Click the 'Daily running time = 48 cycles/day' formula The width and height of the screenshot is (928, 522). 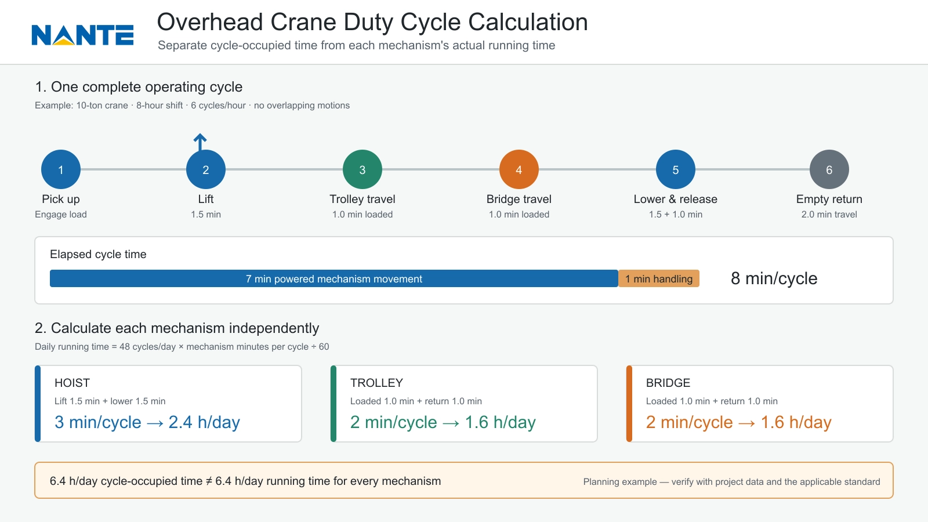182,347
